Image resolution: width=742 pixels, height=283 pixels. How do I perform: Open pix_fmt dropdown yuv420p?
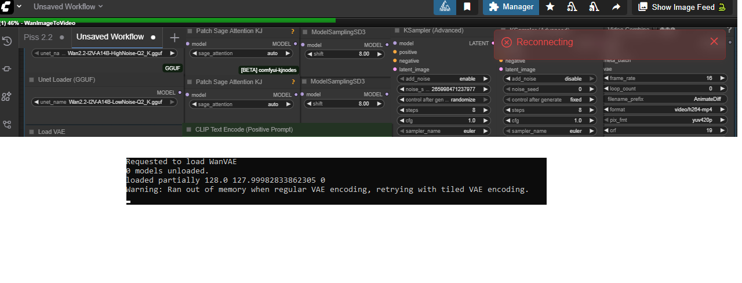[665, 120]
